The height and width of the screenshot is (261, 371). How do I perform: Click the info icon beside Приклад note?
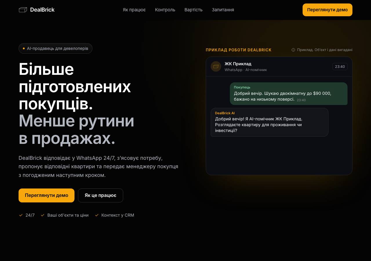coord(293,50)
